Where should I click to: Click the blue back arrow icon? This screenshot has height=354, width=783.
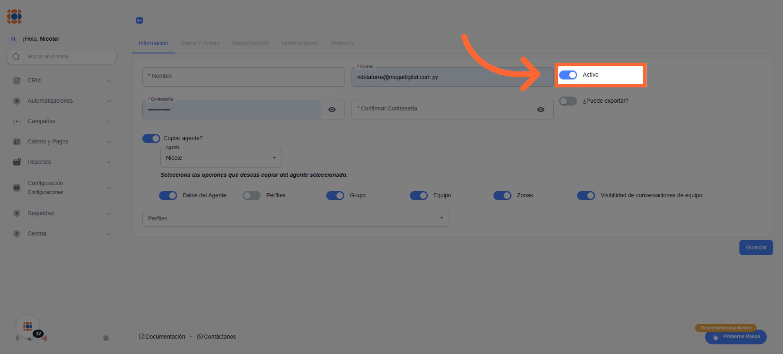139,21
